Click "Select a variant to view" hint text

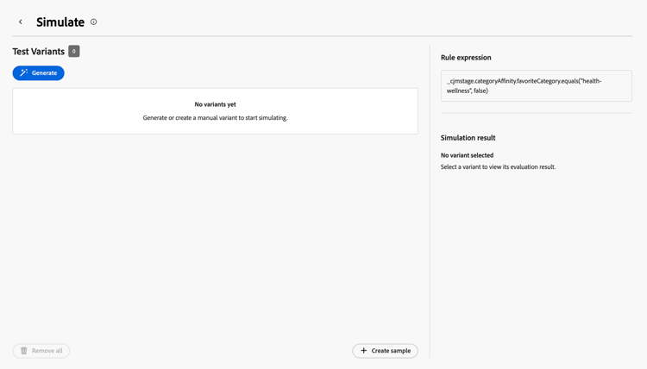coord(498,166)
